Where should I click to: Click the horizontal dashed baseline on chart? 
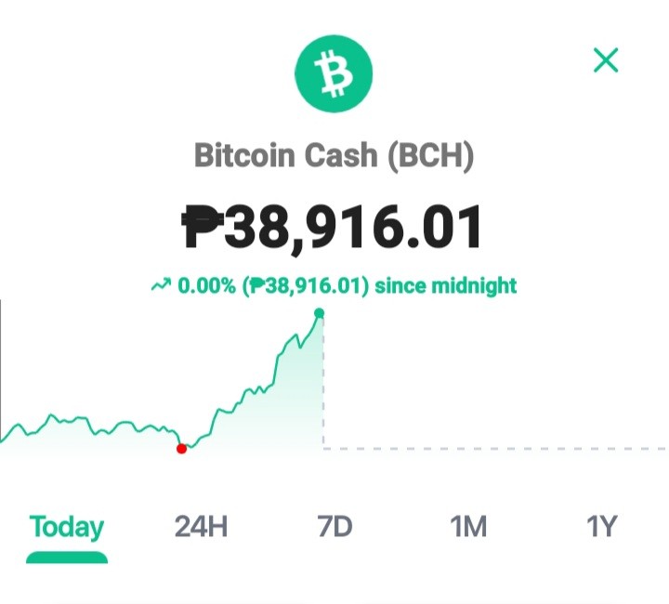tap(495, 449)
